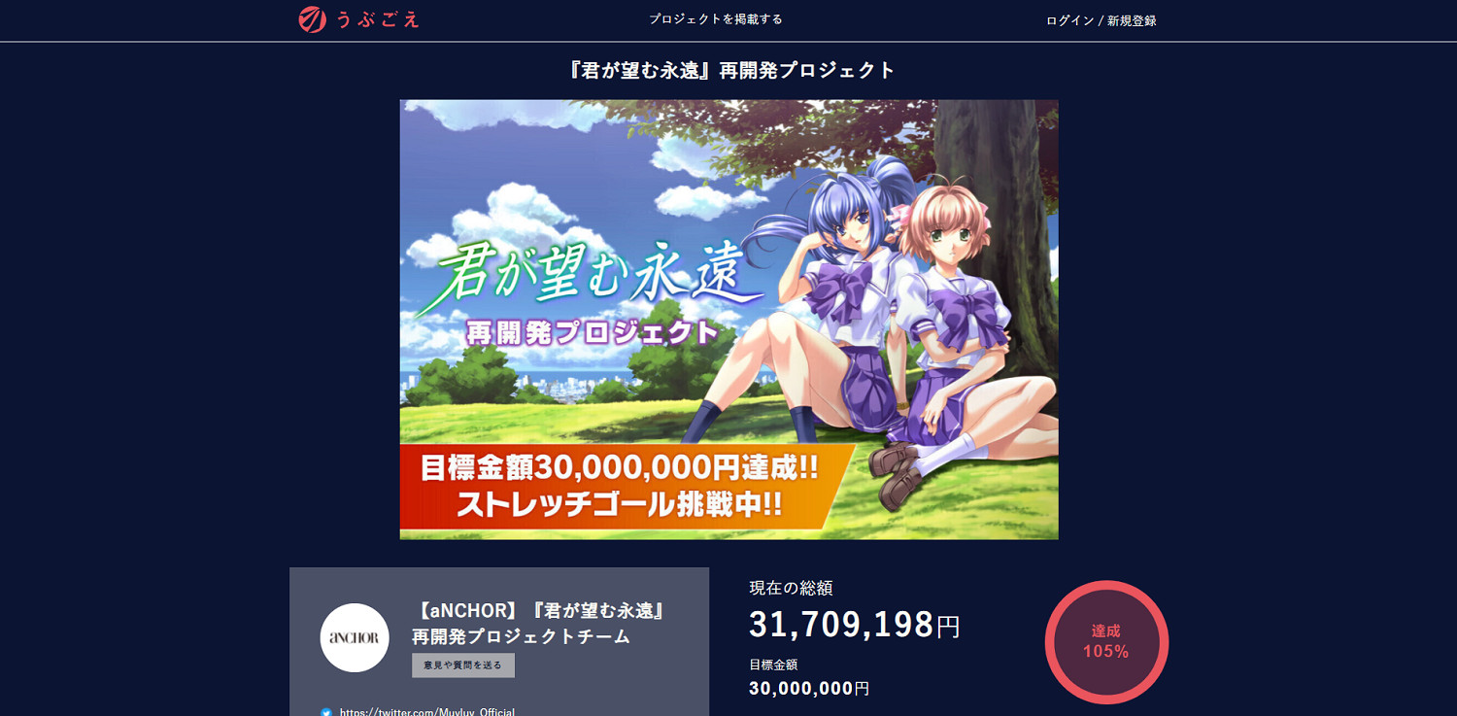Open プロジェクトを掲載する in the header
This screenshot has height=716, width=1457.
[x=716, y=19]
